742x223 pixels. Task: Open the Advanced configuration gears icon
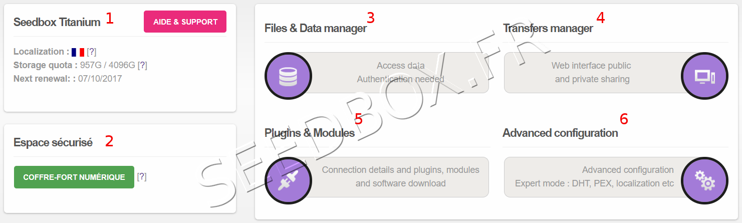pyautogui.click(x=704, y=180)
